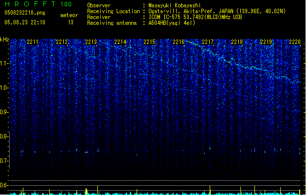
Task: Click the 0.8 frequency axis label
Action: pos(4,136)
